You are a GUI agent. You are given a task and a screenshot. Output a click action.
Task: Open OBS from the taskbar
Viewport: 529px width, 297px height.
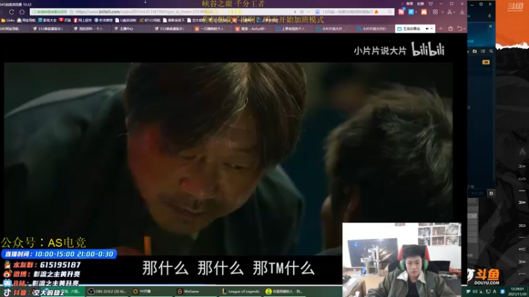pos(108,292)
